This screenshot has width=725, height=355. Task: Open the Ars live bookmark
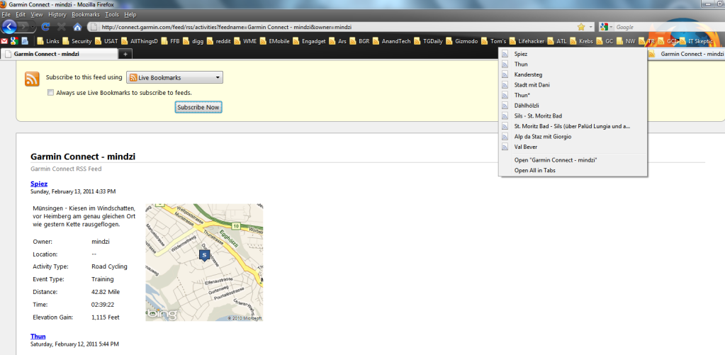pos(337,41)
